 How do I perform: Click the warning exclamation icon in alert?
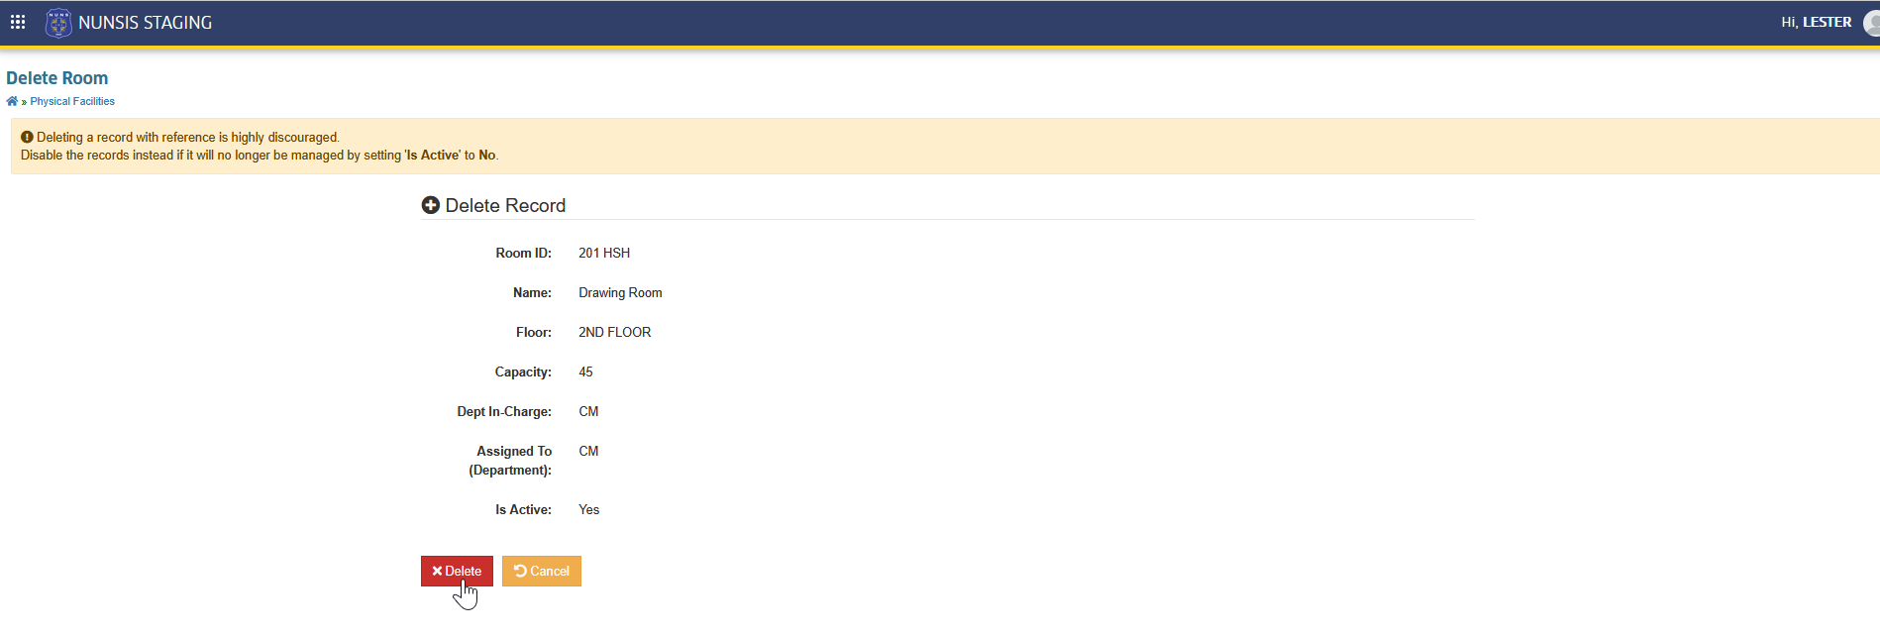(27, 138)
